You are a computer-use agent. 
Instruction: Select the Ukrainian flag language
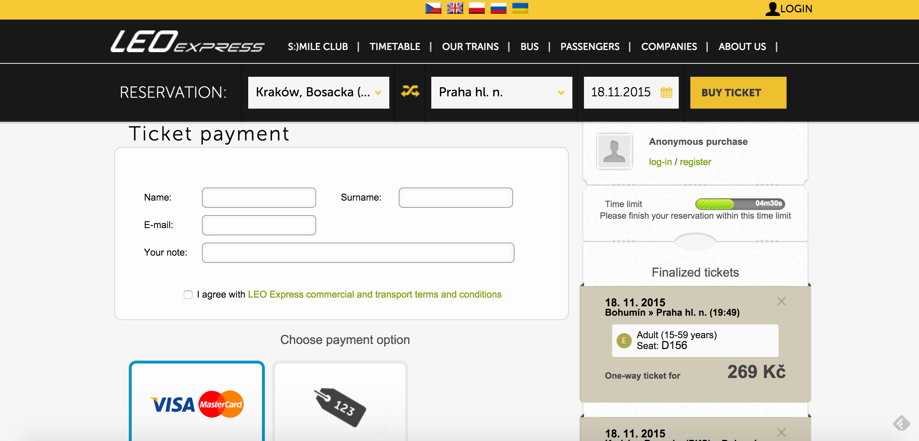520,8
